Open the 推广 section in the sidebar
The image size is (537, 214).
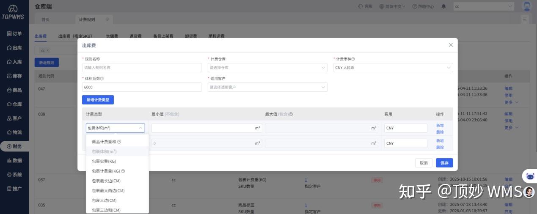point(14,189)
